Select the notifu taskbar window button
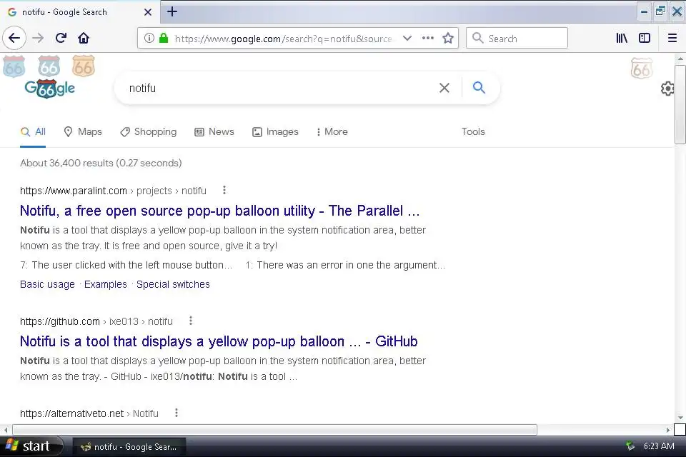The image size is (686, 457). coord(129,446)
